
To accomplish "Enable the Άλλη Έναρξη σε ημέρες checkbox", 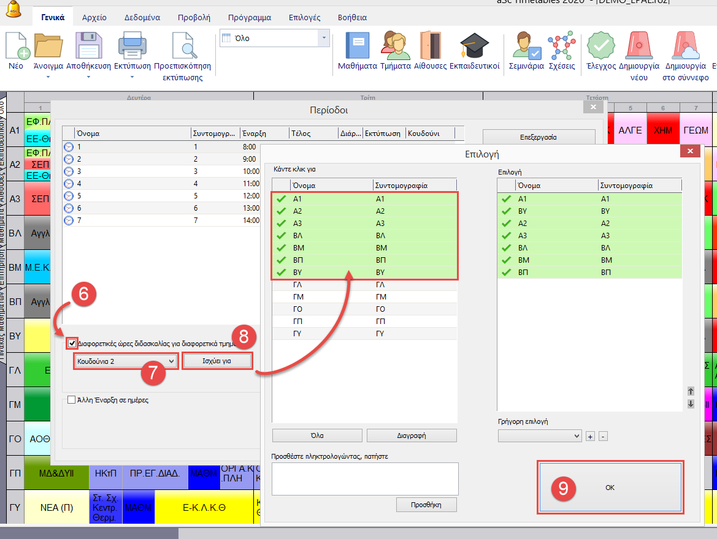I will click(71, 400).
